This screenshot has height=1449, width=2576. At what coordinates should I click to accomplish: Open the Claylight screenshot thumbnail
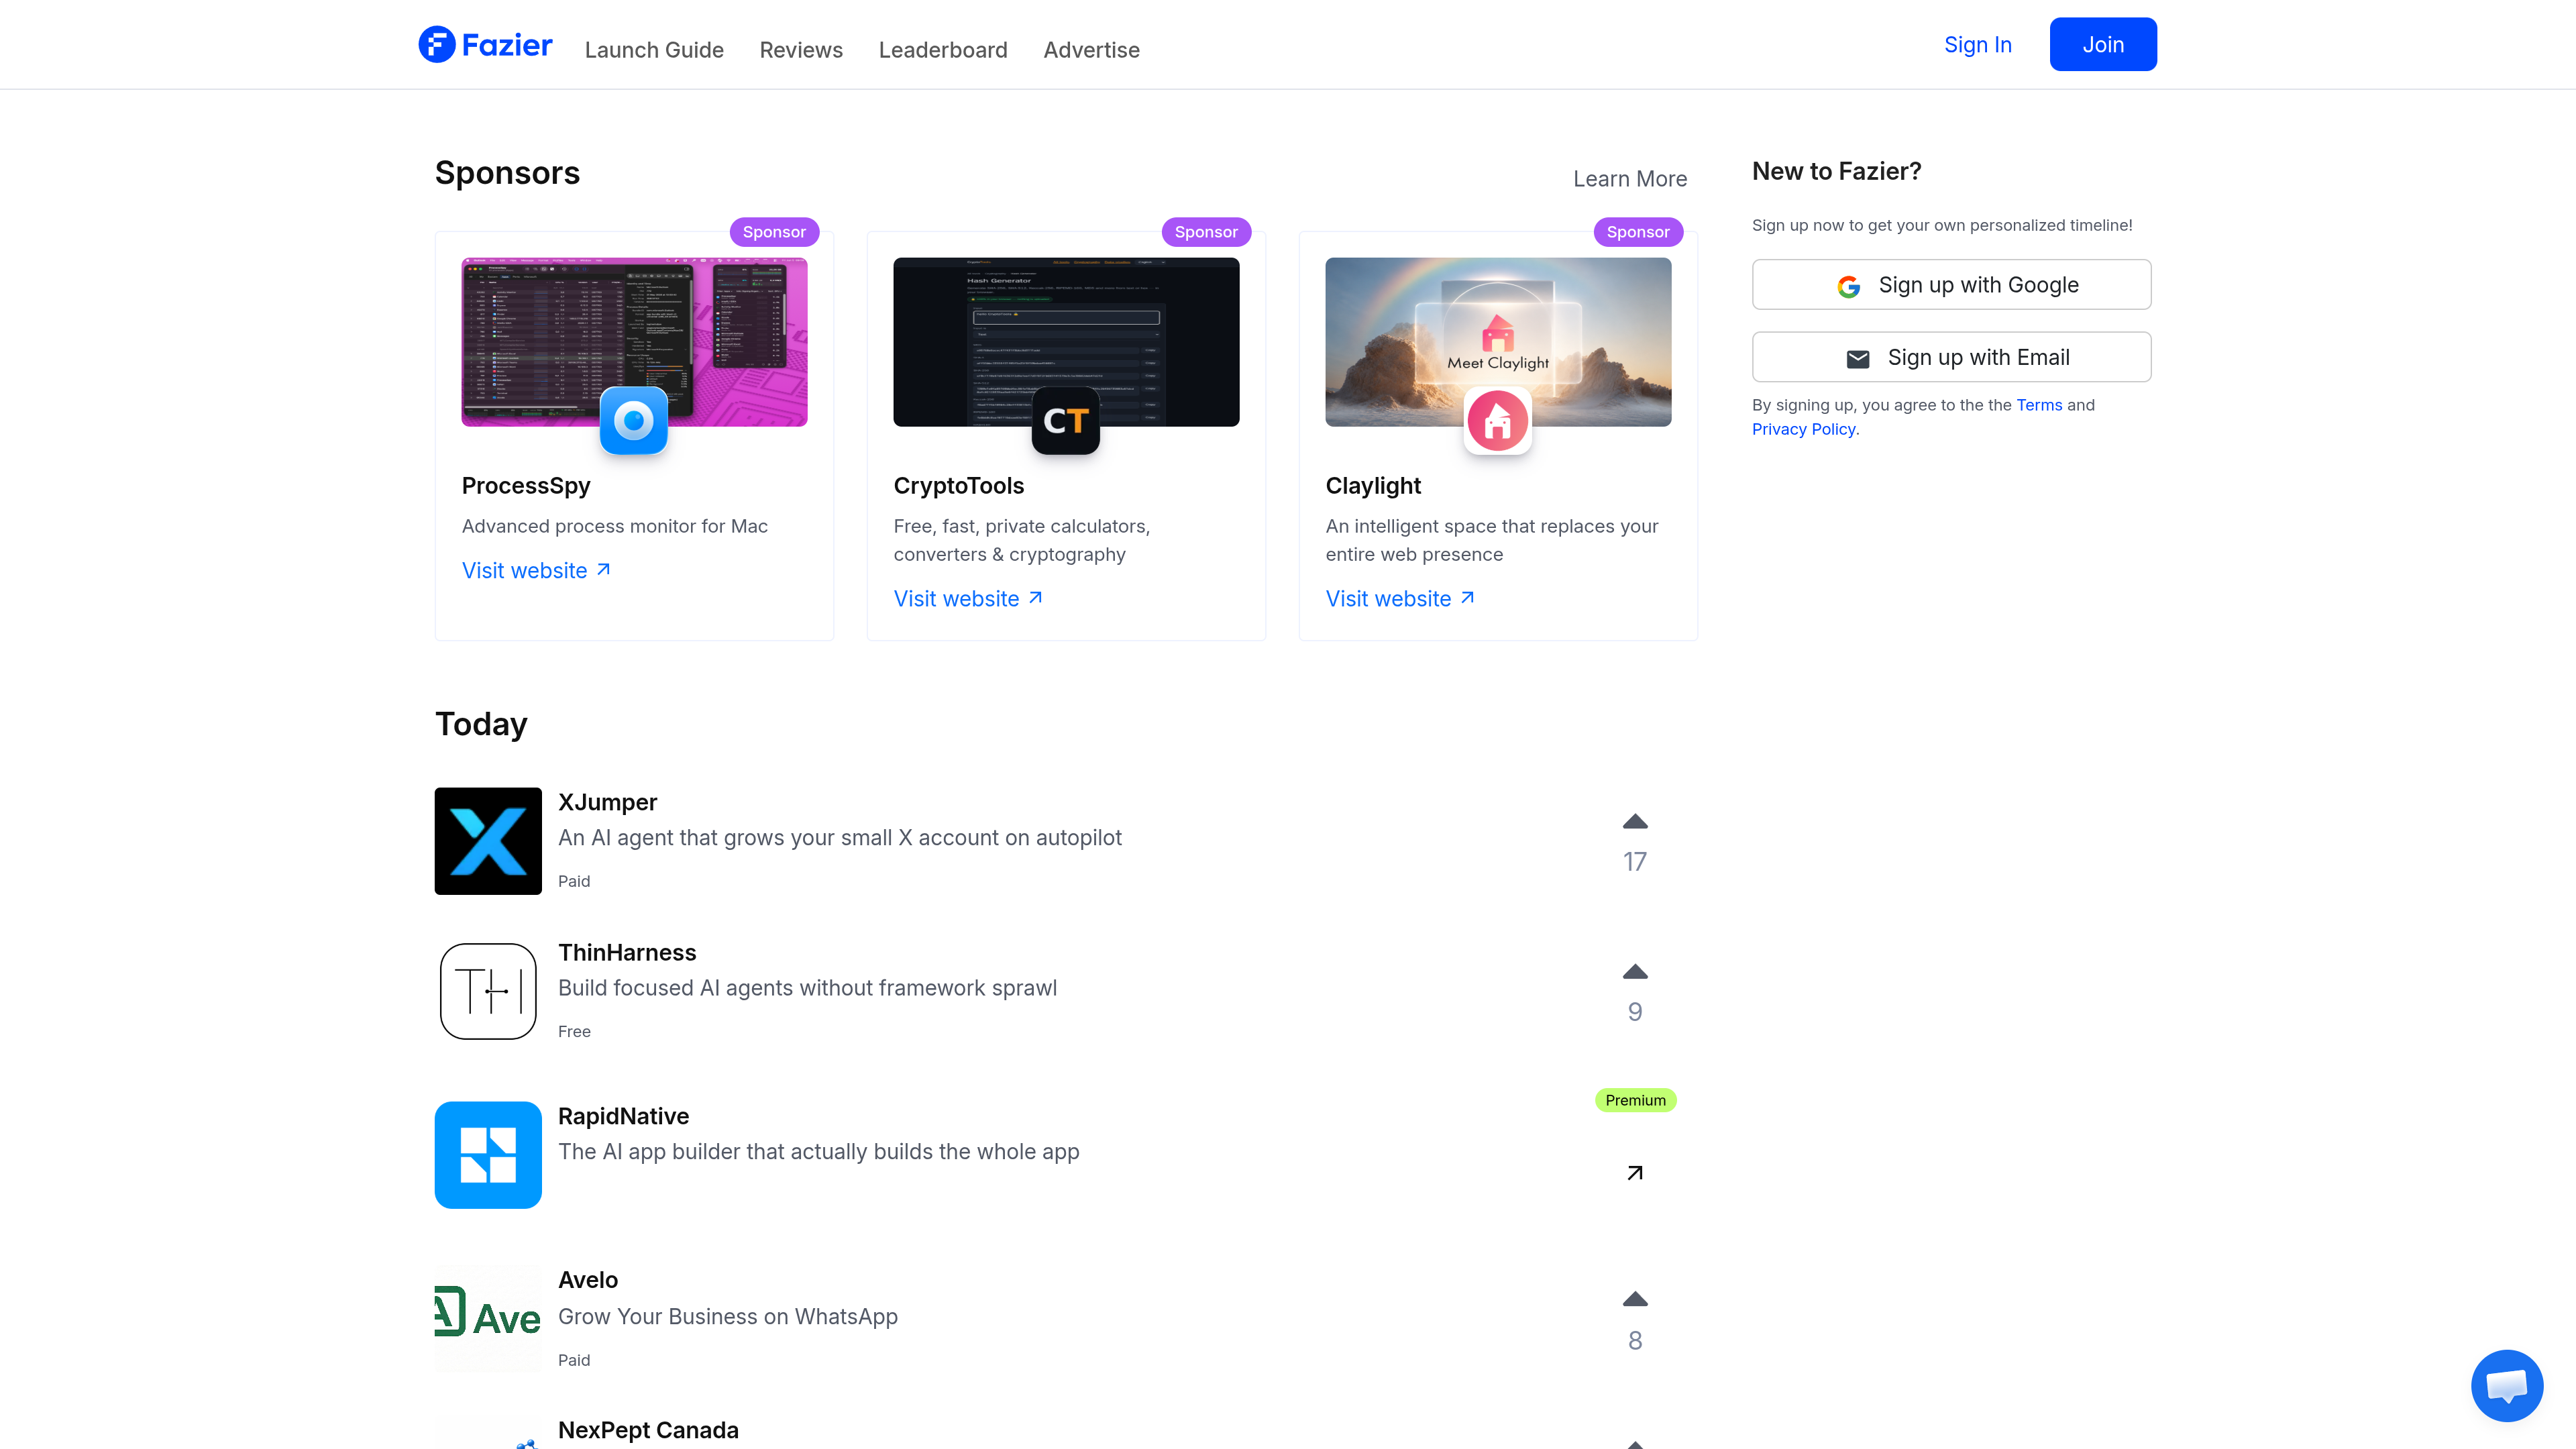click(x=1498, y=342)
